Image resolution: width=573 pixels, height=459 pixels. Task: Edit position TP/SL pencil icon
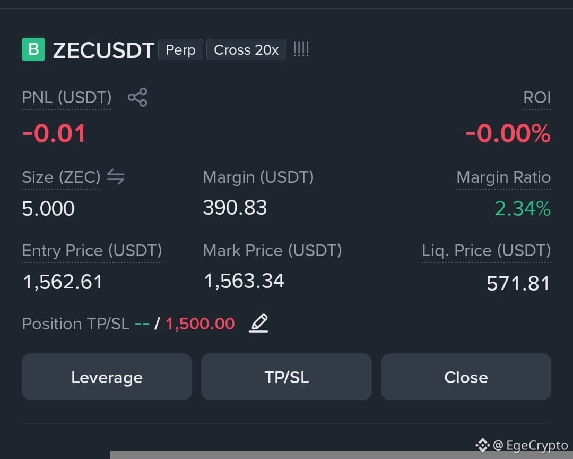click(x=259, y=323)
